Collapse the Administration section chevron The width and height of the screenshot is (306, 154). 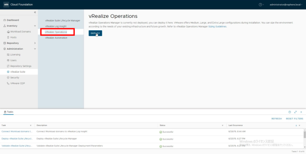(x=35, y=49)
